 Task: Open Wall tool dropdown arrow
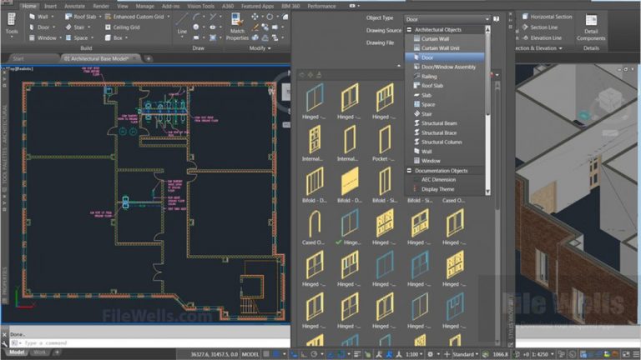pyautogui.click(x=53, y=17)
